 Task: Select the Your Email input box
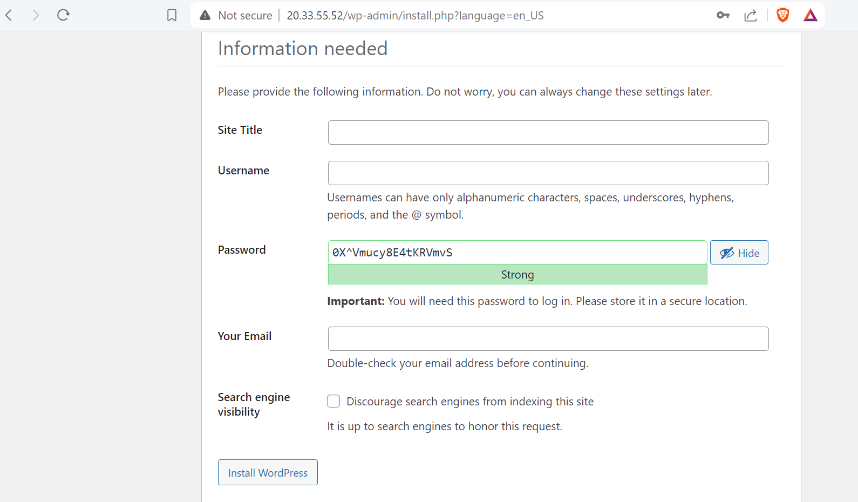tap(548, 339)
